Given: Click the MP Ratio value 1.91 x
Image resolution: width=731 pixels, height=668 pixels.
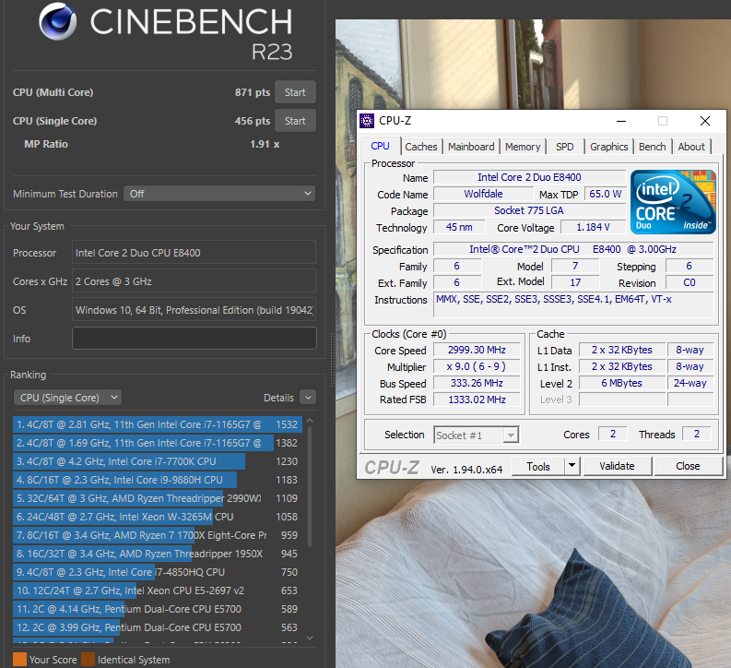Looking at the screenshot, I should coord(265,144).
